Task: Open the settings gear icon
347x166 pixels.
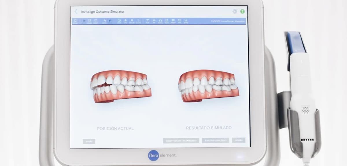Action: click(235, 12)
